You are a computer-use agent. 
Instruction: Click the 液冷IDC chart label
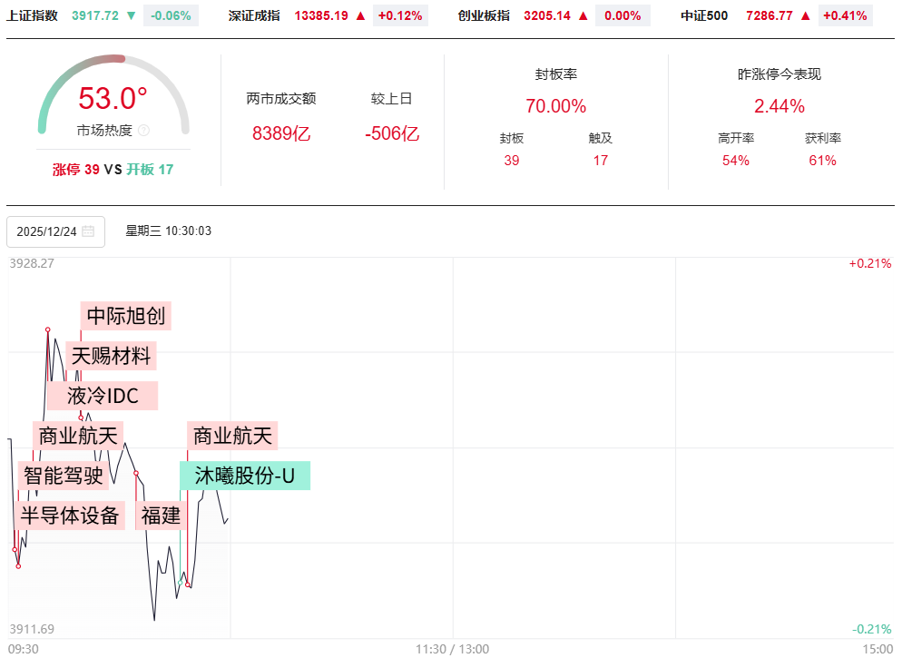(103, 396)
